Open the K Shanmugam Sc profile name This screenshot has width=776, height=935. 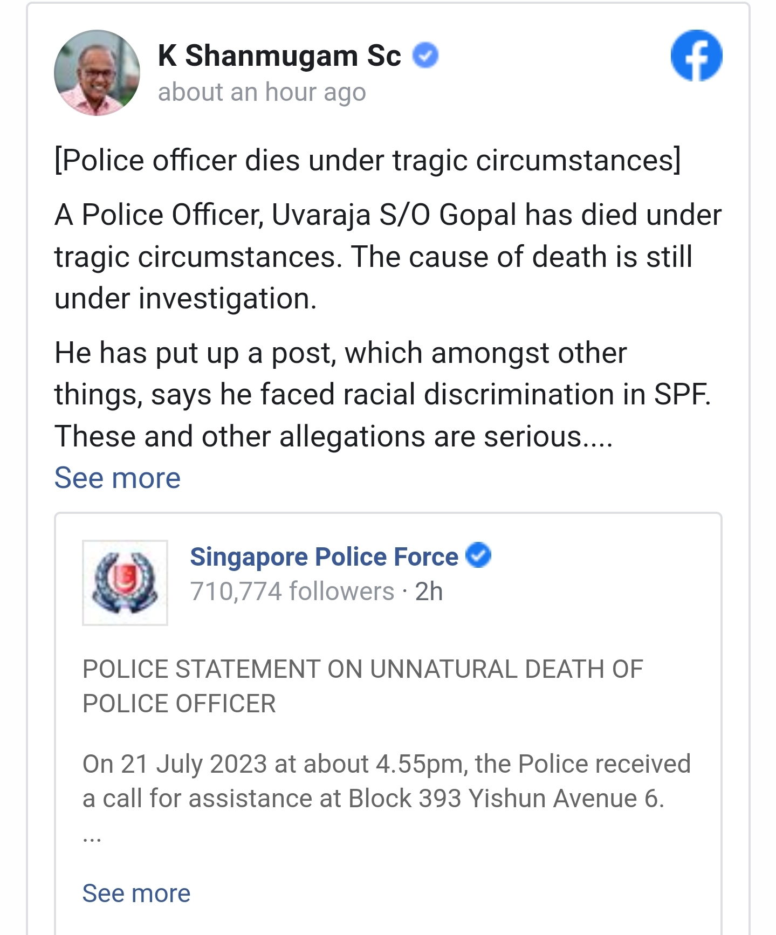point(279,56)
